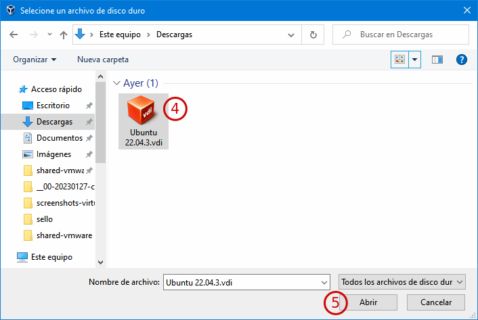Change view with the view mode icon
The image size is (478, 320).
pyautogui.click(x=399, y=60)
